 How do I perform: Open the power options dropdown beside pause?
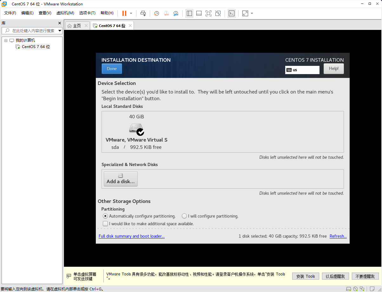tap(131, 13)
